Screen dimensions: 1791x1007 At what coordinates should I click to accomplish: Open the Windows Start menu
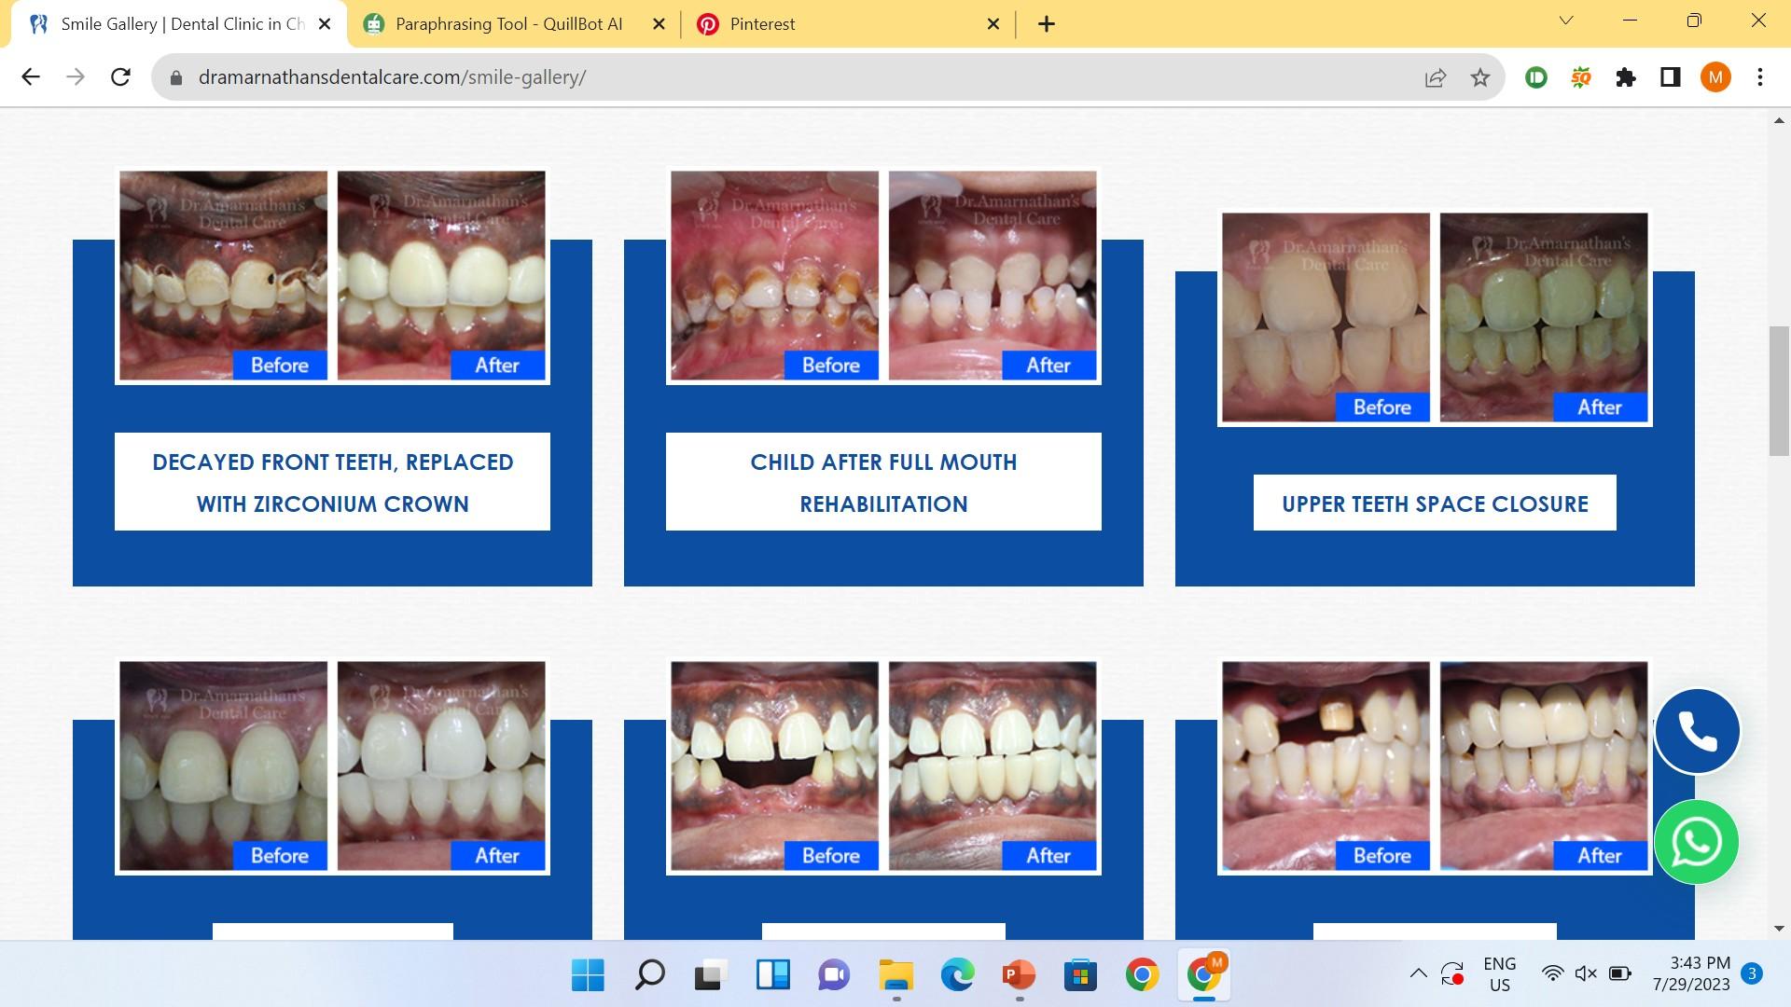click(588, 975)
